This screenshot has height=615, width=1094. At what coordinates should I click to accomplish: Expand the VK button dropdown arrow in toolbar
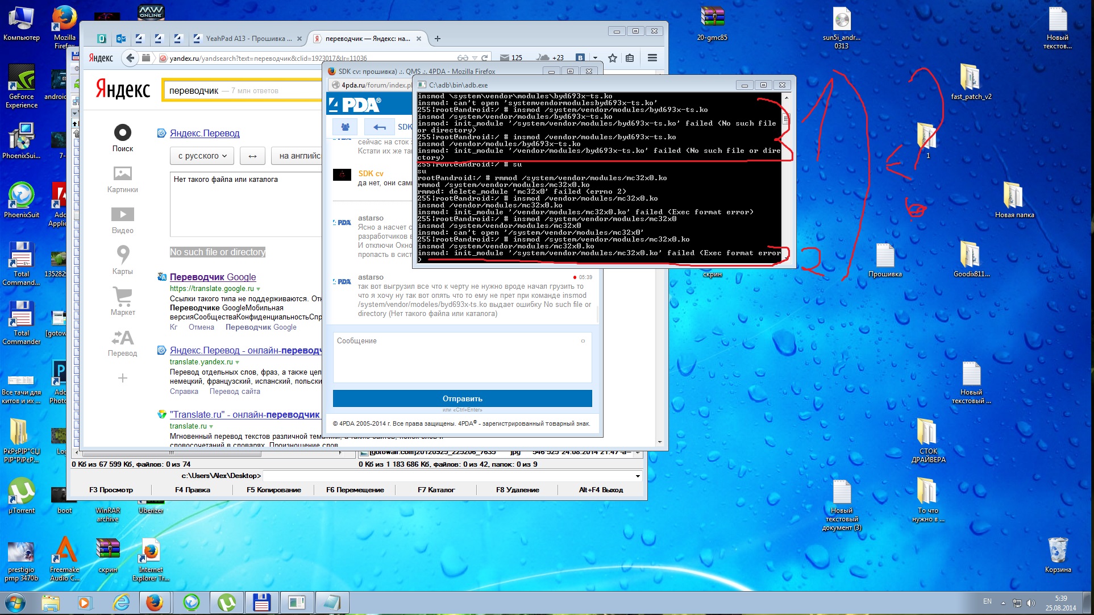pos(594,57)
